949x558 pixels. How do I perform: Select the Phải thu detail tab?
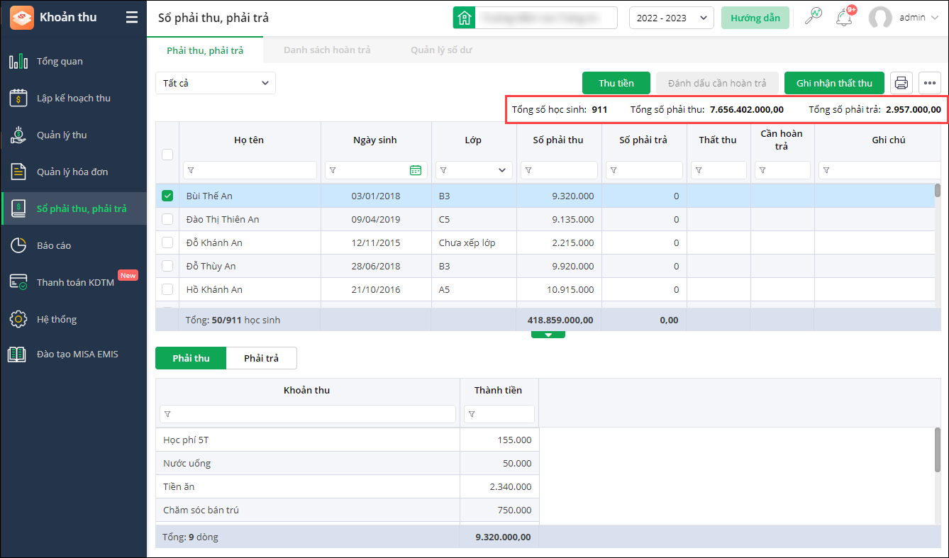coord(192,358)
